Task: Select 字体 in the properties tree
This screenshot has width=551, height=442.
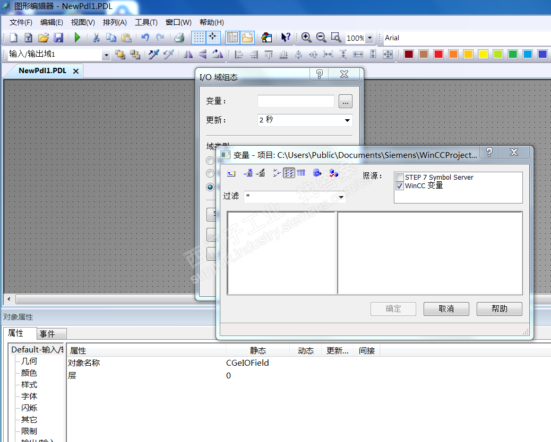Action: (29, 396)
